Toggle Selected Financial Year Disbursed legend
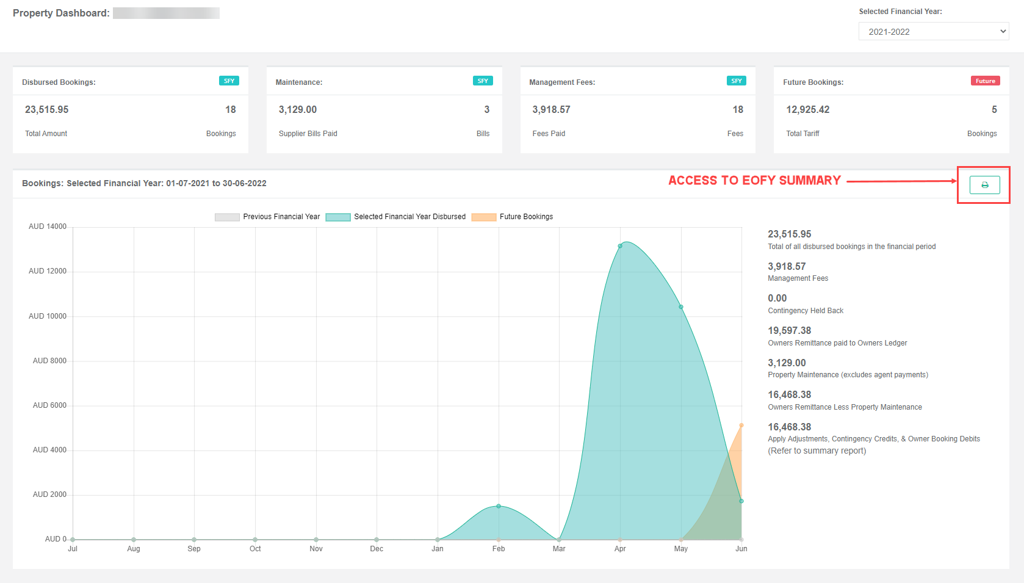This screenshot has height=583, width=1024. 409,217
